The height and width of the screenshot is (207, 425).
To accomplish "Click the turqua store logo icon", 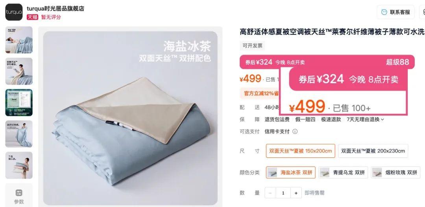I will pyautogui.click(x=14, y=12).
